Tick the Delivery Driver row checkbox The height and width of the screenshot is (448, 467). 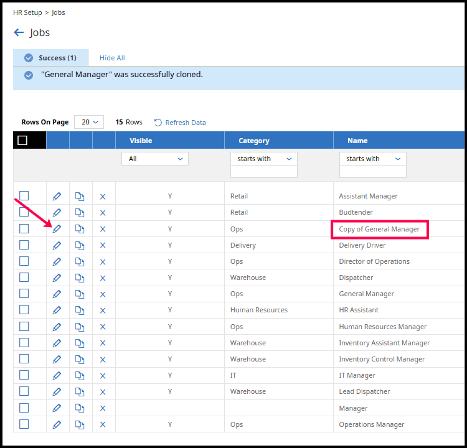(24, 245)
